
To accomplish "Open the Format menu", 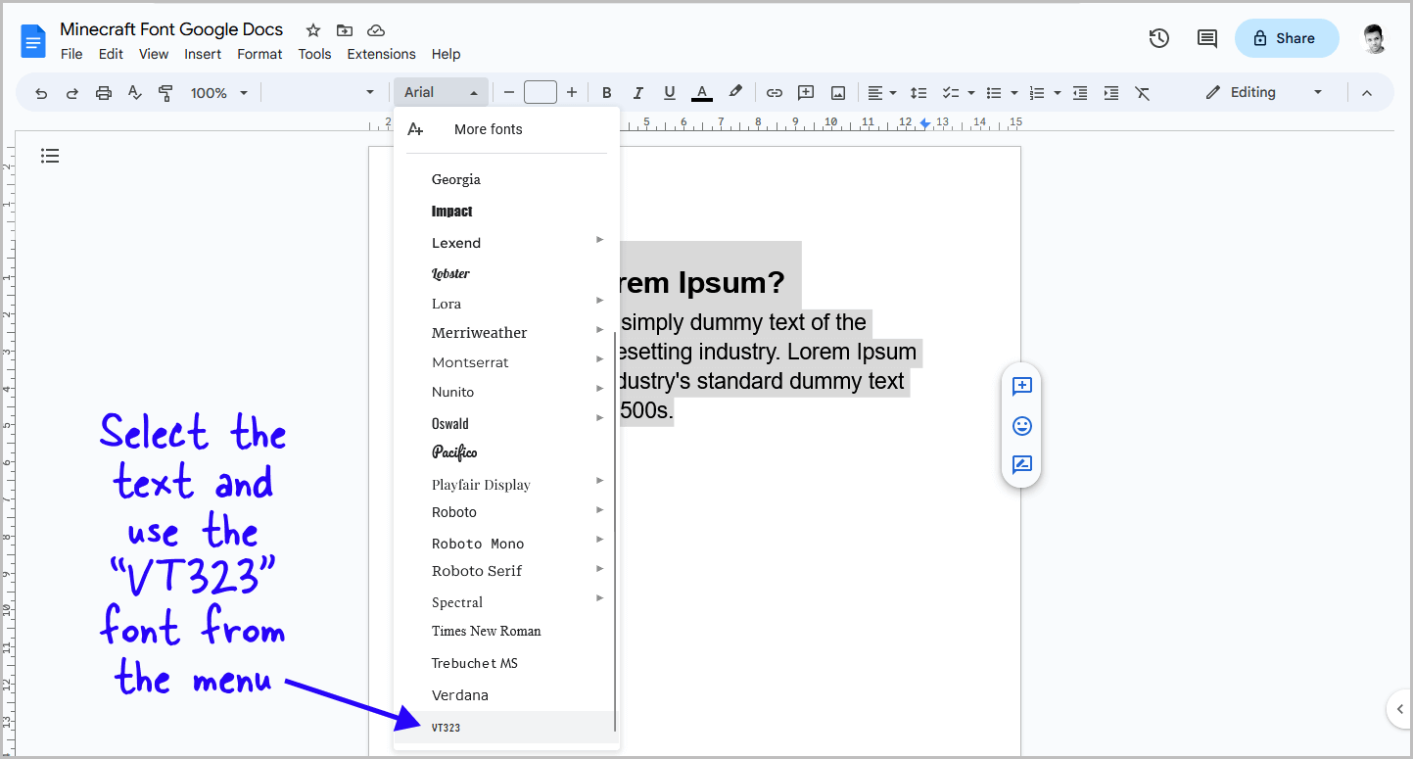I will (x=259, y=54).
